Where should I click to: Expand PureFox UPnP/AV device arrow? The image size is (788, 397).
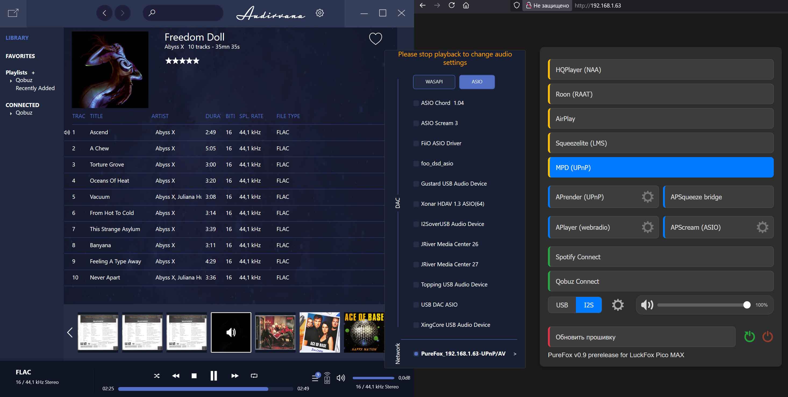[x=515, y=354]
